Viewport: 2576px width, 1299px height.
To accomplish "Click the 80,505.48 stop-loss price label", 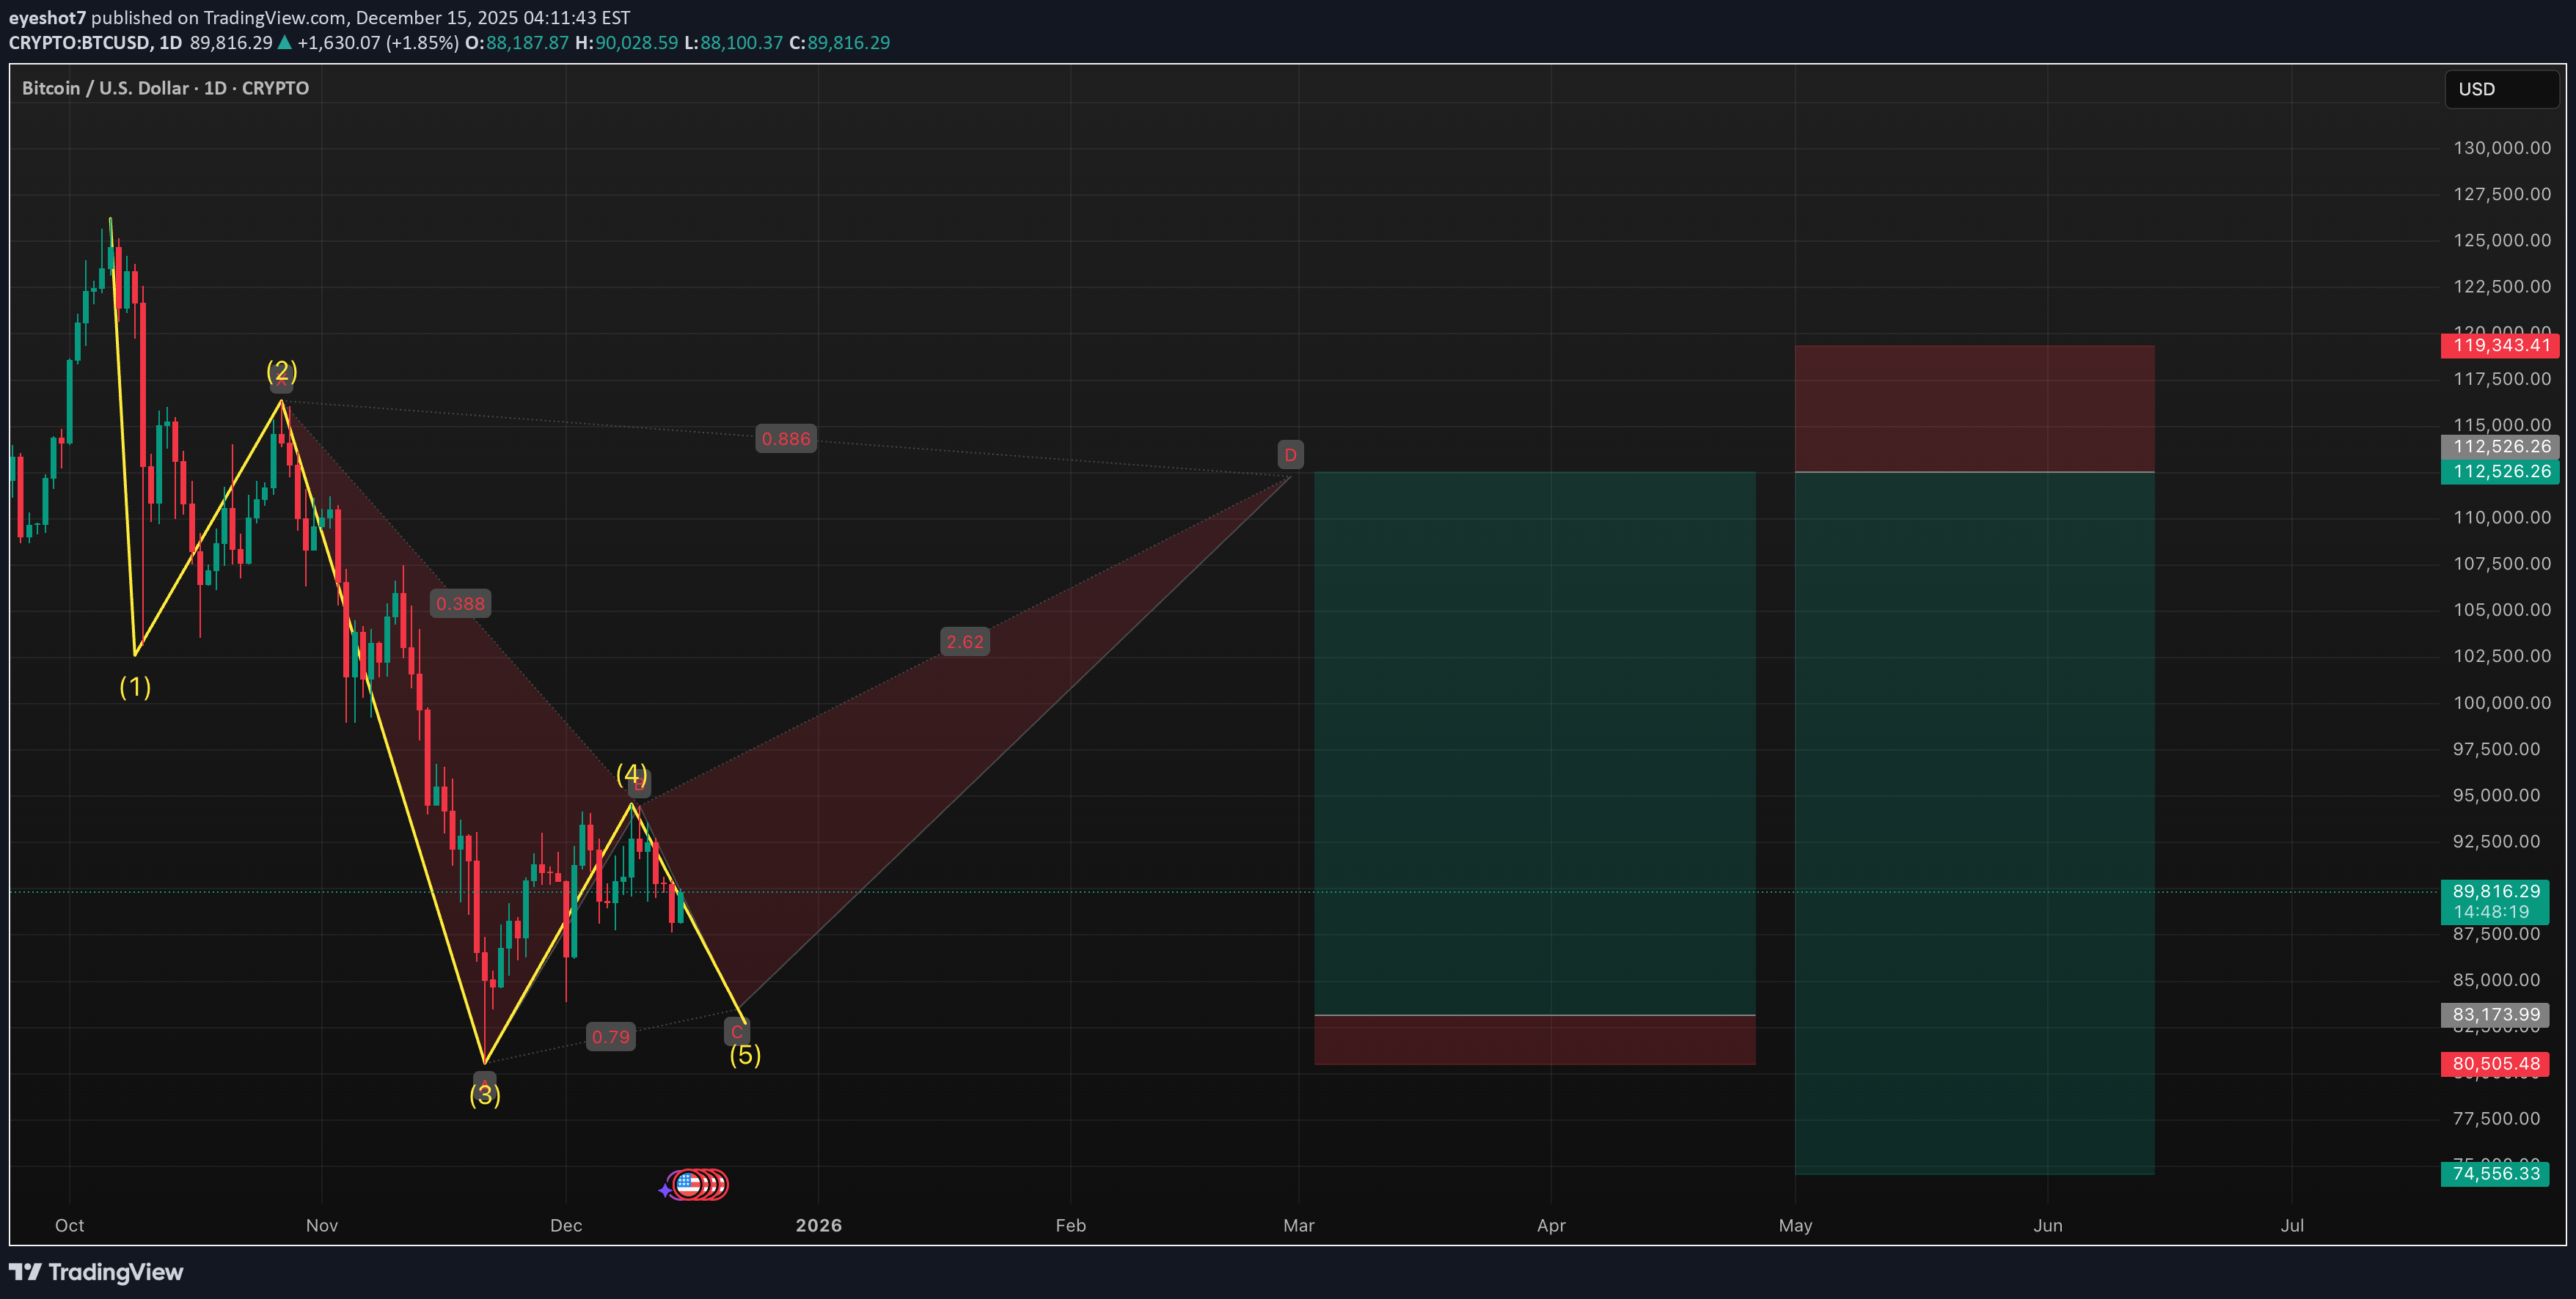I will (x=2495, y=1063).
